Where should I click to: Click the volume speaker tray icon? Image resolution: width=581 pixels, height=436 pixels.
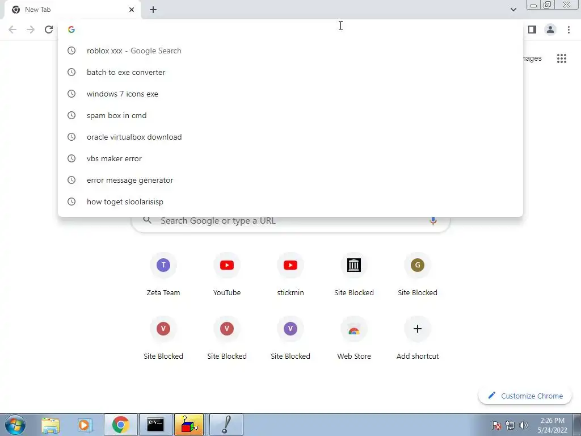tap(523, 425)
